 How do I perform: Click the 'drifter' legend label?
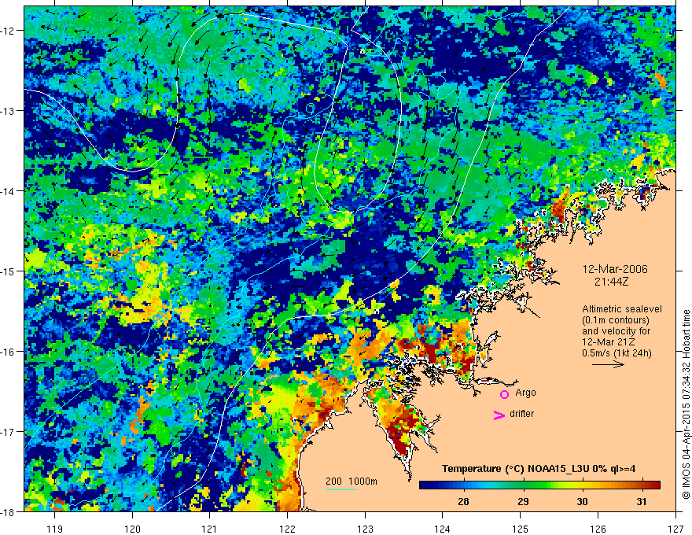[521, 414]
